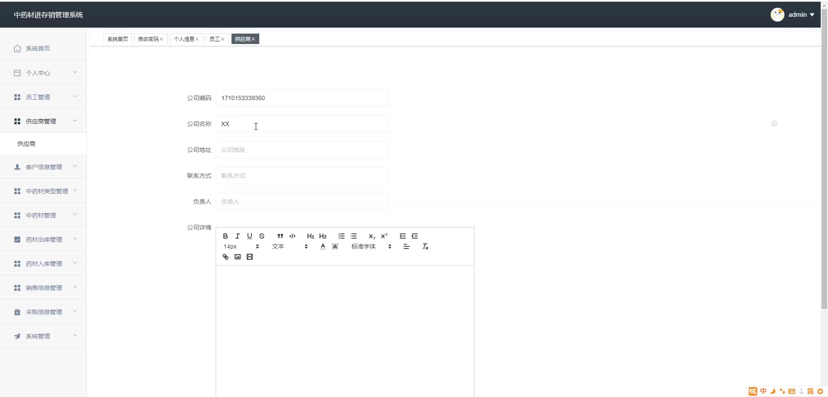
Task: Insert an image into editor
Action: tap(237, 257)
